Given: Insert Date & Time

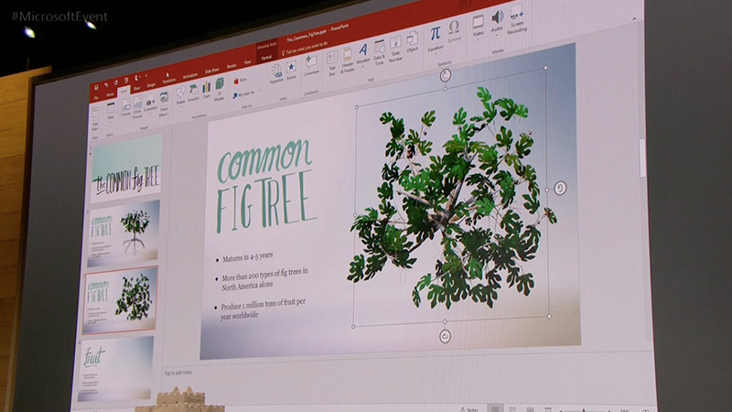Looking at the screenshot, I should pos(379,52).
